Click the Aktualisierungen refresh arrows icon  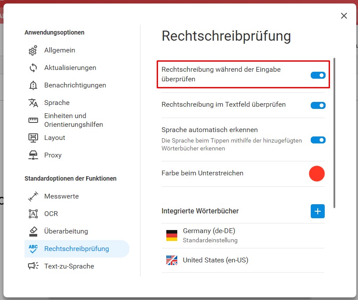click(x=33, y=68)
